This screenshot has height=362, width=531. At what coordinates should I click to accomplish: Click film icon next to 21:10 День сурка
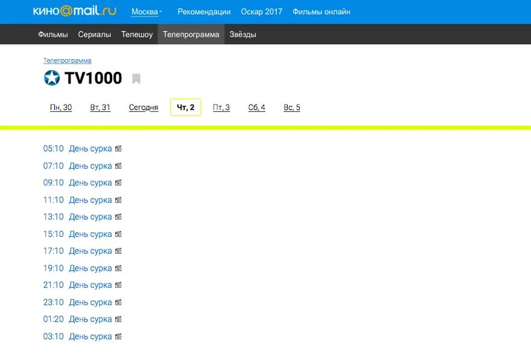coord(118,285)
